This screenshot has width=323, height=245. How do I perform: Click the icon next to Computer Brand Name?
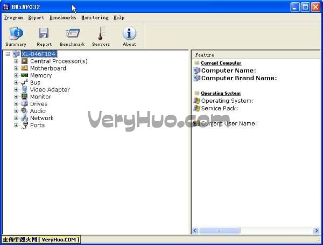point(197,78)
